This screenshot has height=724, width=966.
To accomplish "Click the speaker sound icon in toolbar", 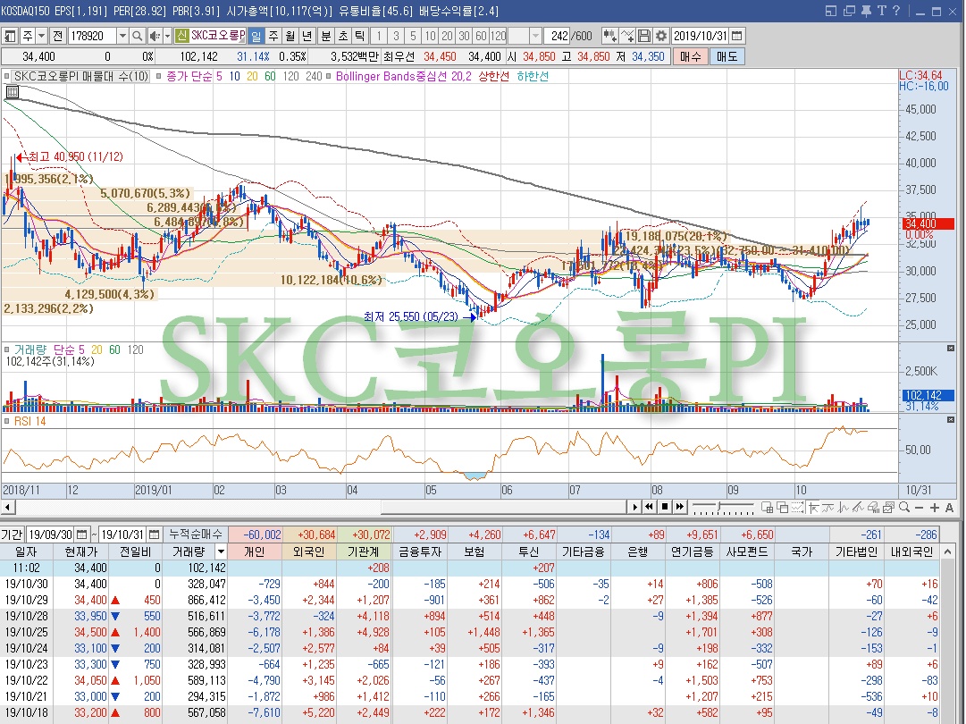I will point(155,36).
